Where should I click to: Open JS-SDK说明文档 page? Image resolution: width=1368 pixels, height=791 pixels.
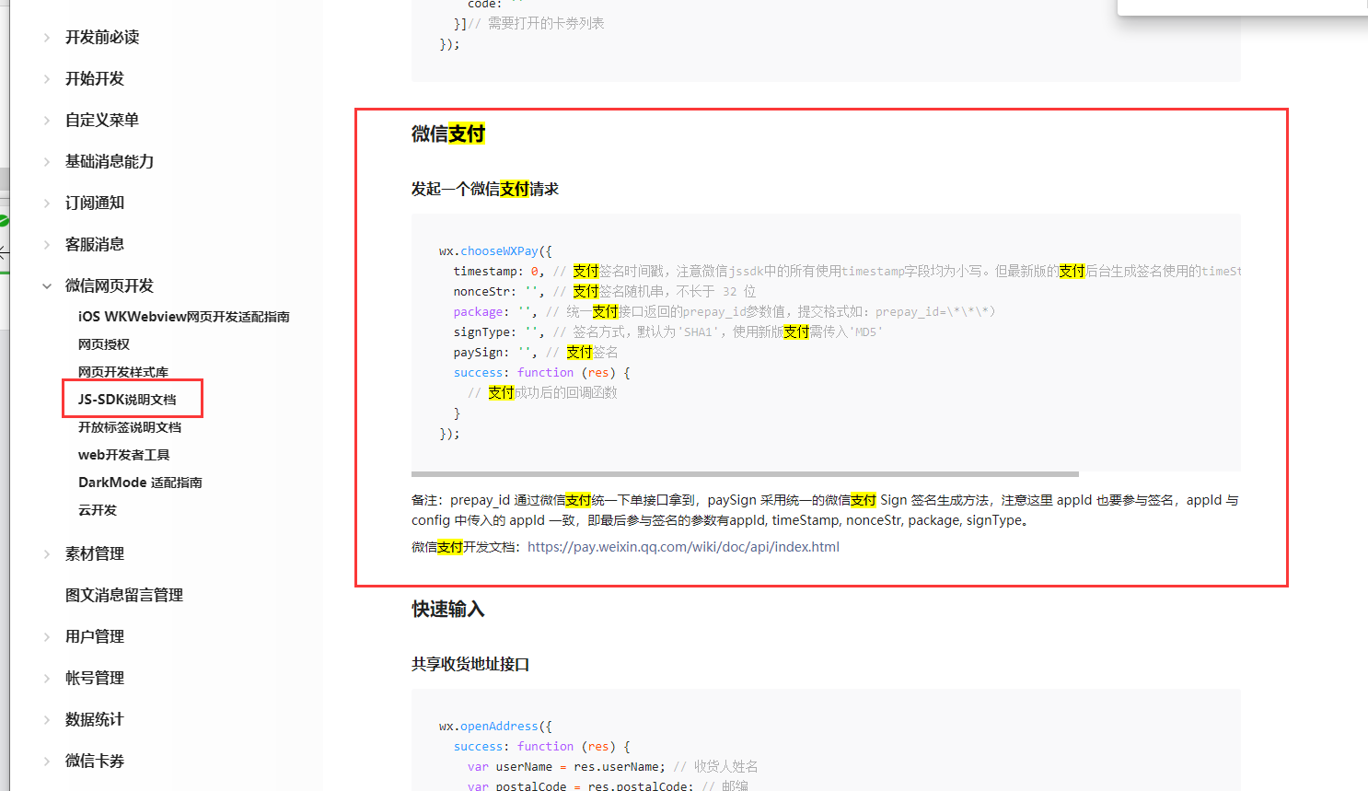pos(127,400)
